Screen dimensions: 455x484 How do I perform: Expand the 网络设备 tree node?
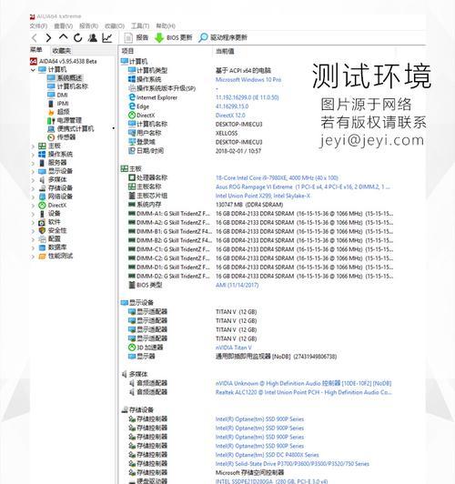33,197
